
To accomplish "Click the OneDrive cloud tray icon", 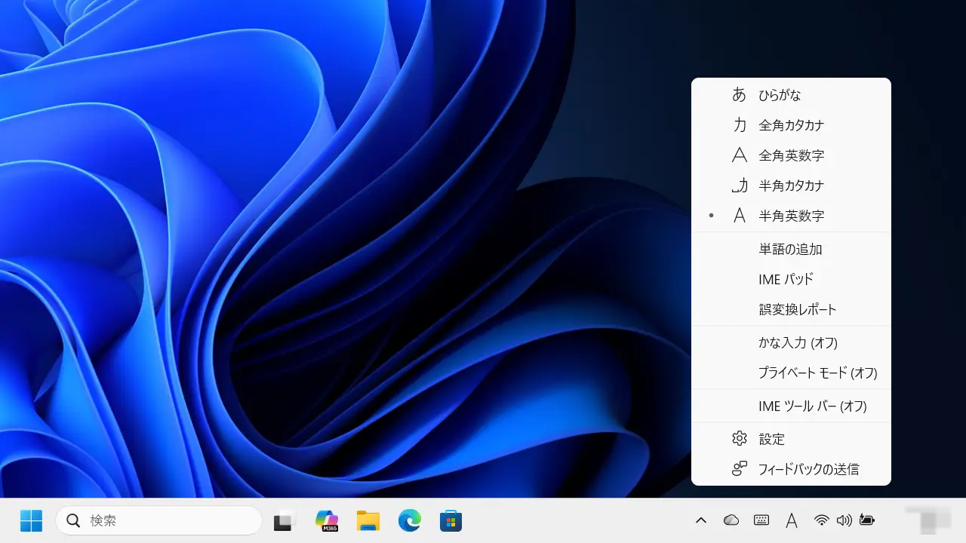I will tap(731, 520).
